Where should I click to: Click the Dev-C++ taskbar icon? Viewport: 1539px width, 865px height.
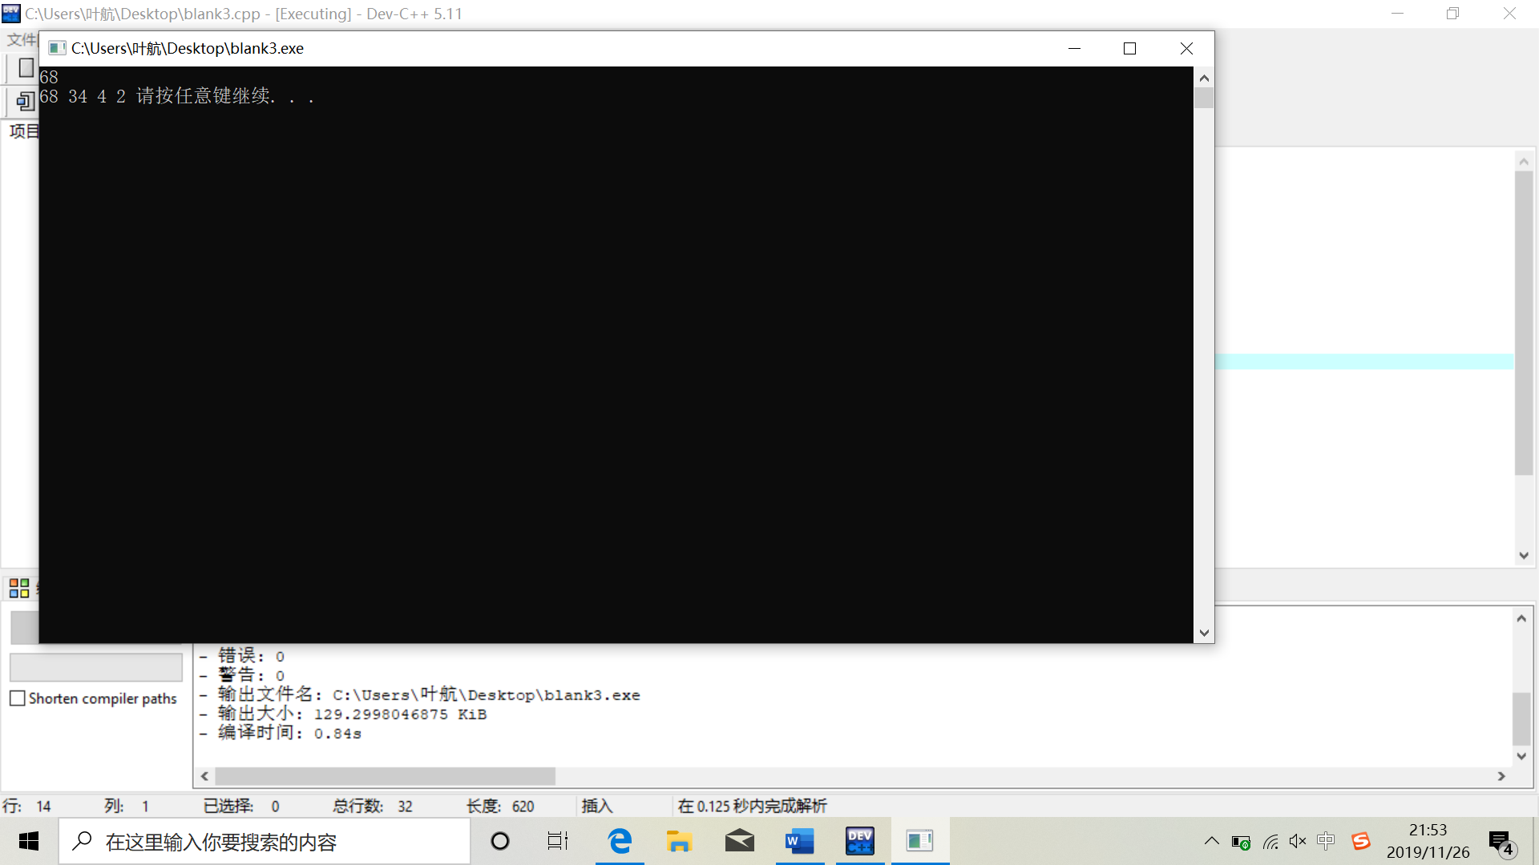859,841
